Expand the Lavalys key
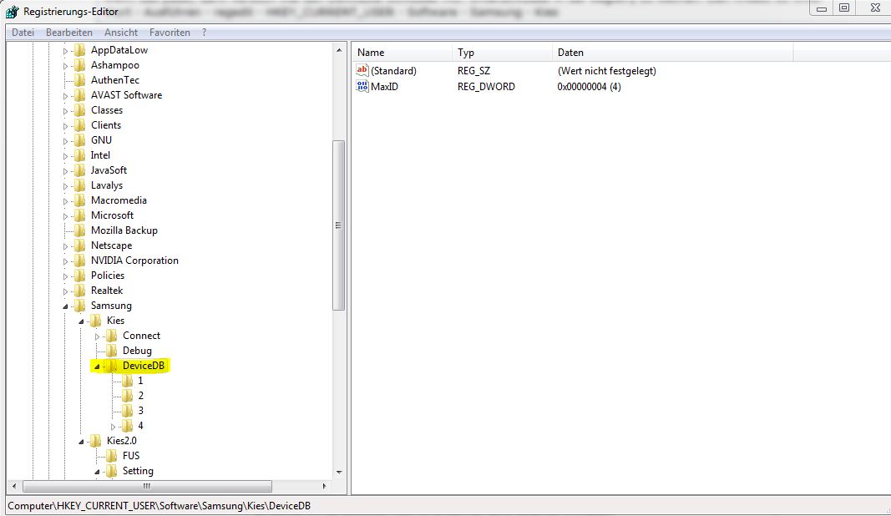Image resolution: width=891 pixels, height=516 pixels. [x=65, y=186]
